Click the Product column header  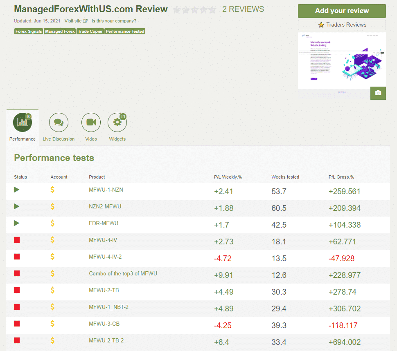click(x=97, y=177)
